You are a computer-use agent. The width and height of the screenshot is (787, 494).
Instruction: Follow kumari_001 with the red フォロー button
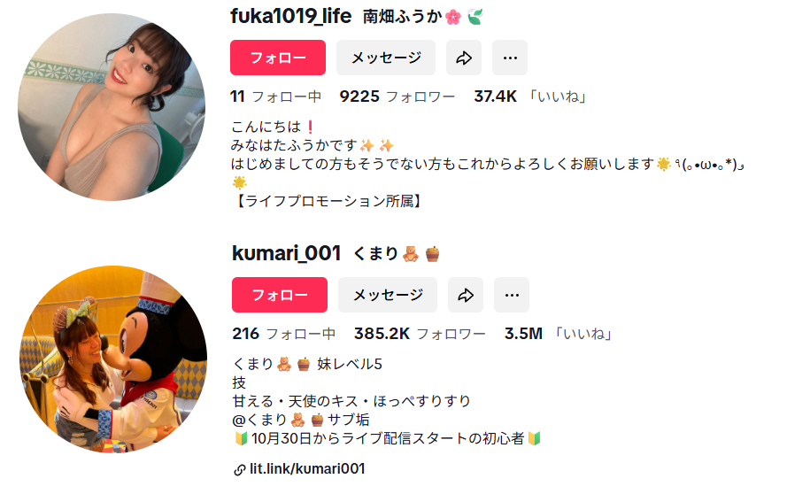(280, 295)
